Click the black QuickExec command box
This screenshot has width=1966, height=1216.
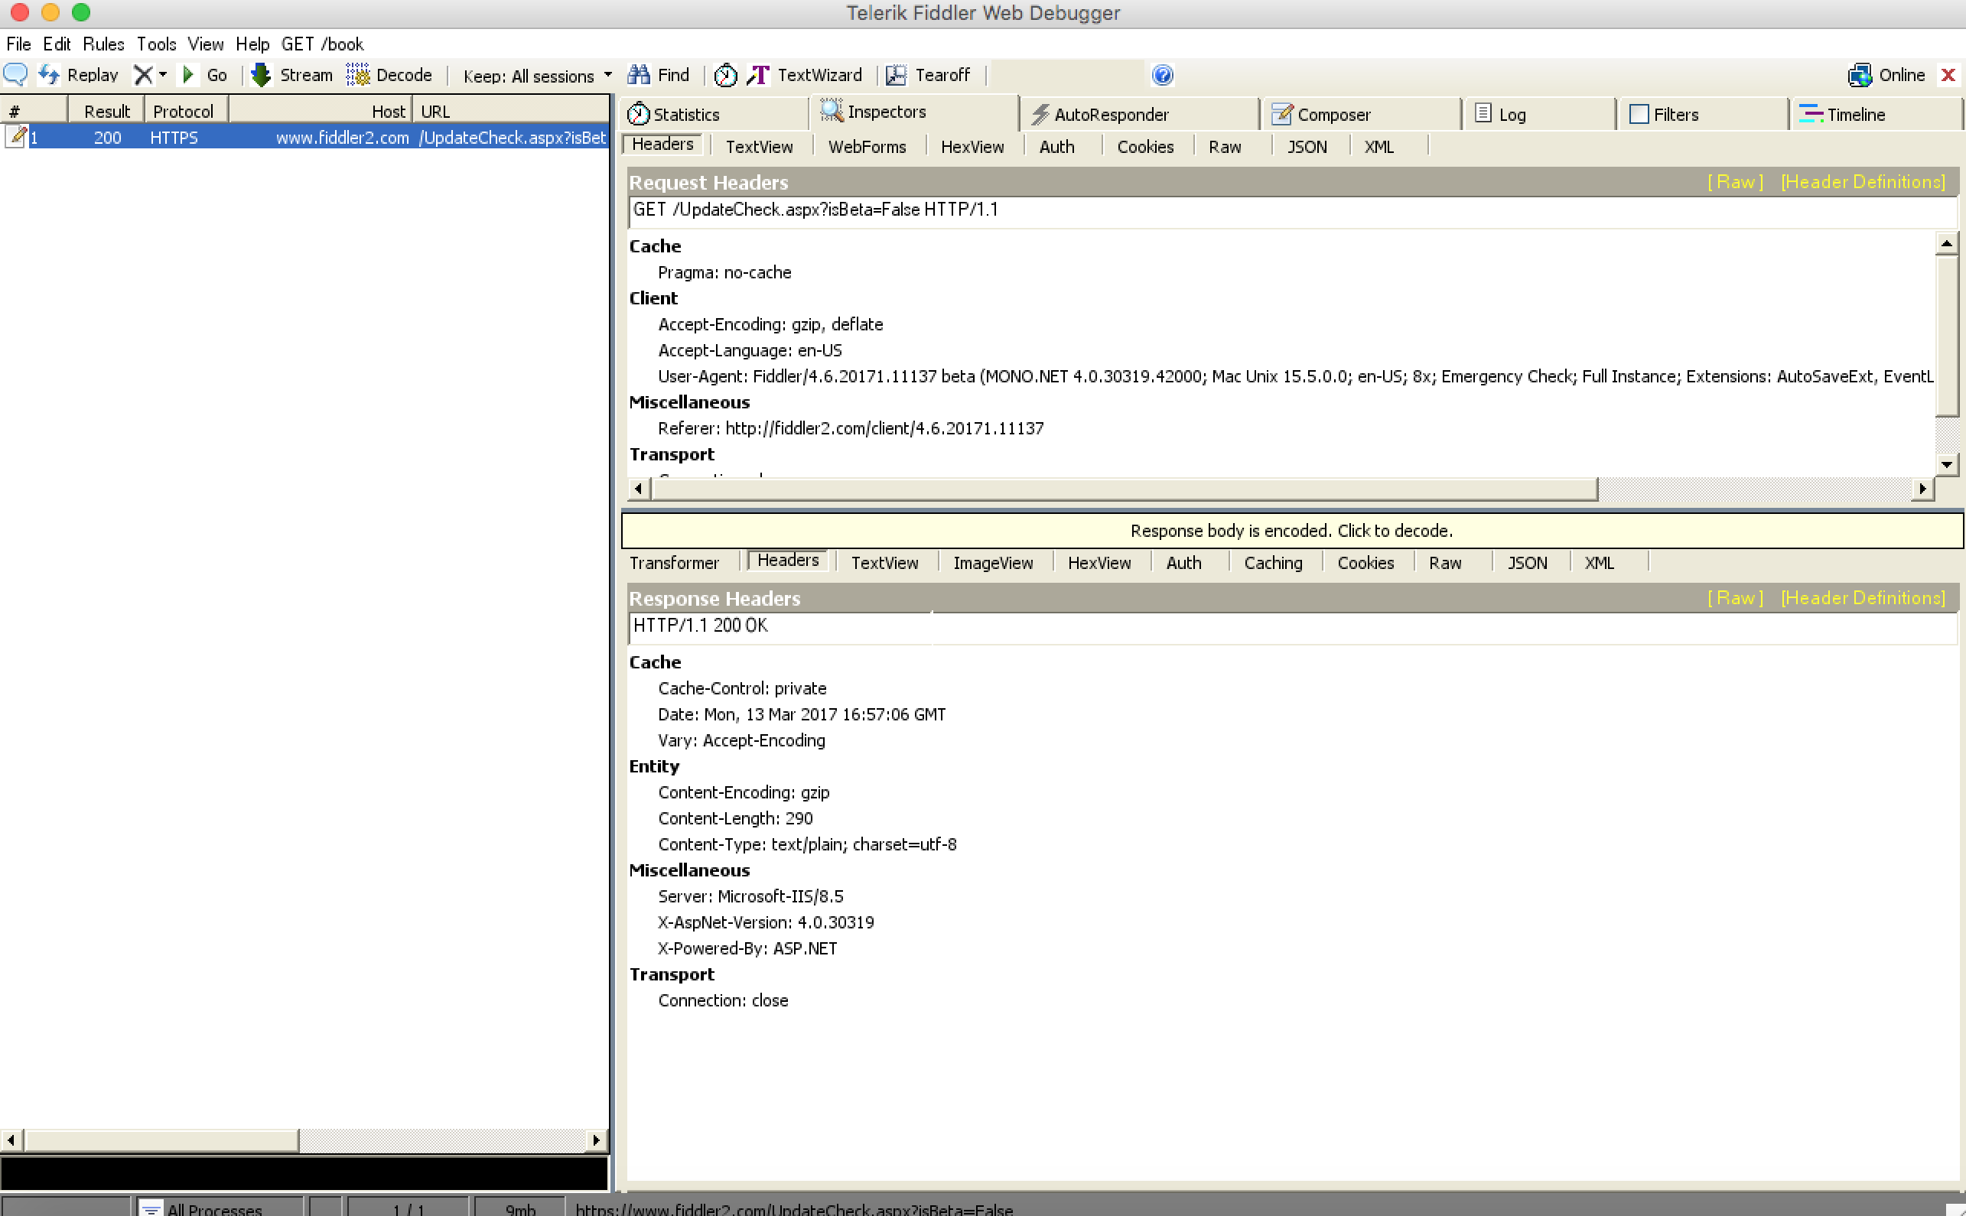[304, 1173]
